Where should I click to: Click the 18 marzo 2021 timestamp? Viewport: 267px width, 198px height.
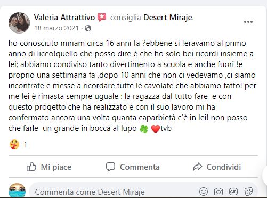[x=56, y=28]
